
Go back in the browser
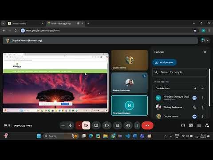tap(4, 31)
